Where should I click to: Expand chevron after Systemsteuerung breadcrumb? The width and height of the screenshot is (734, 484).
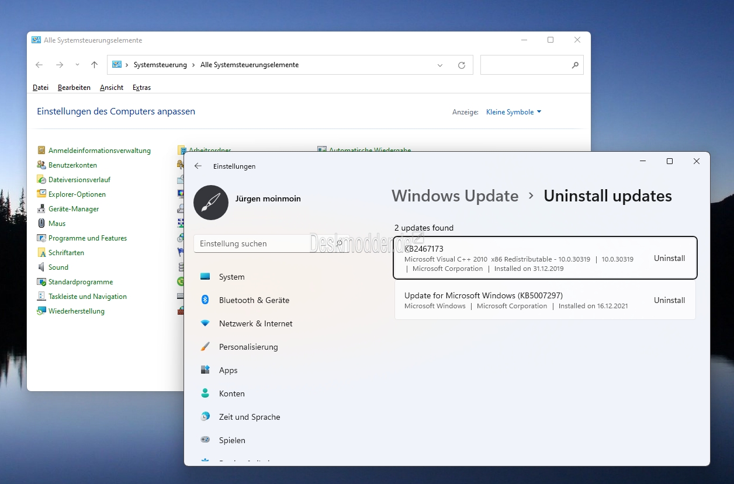193,65
